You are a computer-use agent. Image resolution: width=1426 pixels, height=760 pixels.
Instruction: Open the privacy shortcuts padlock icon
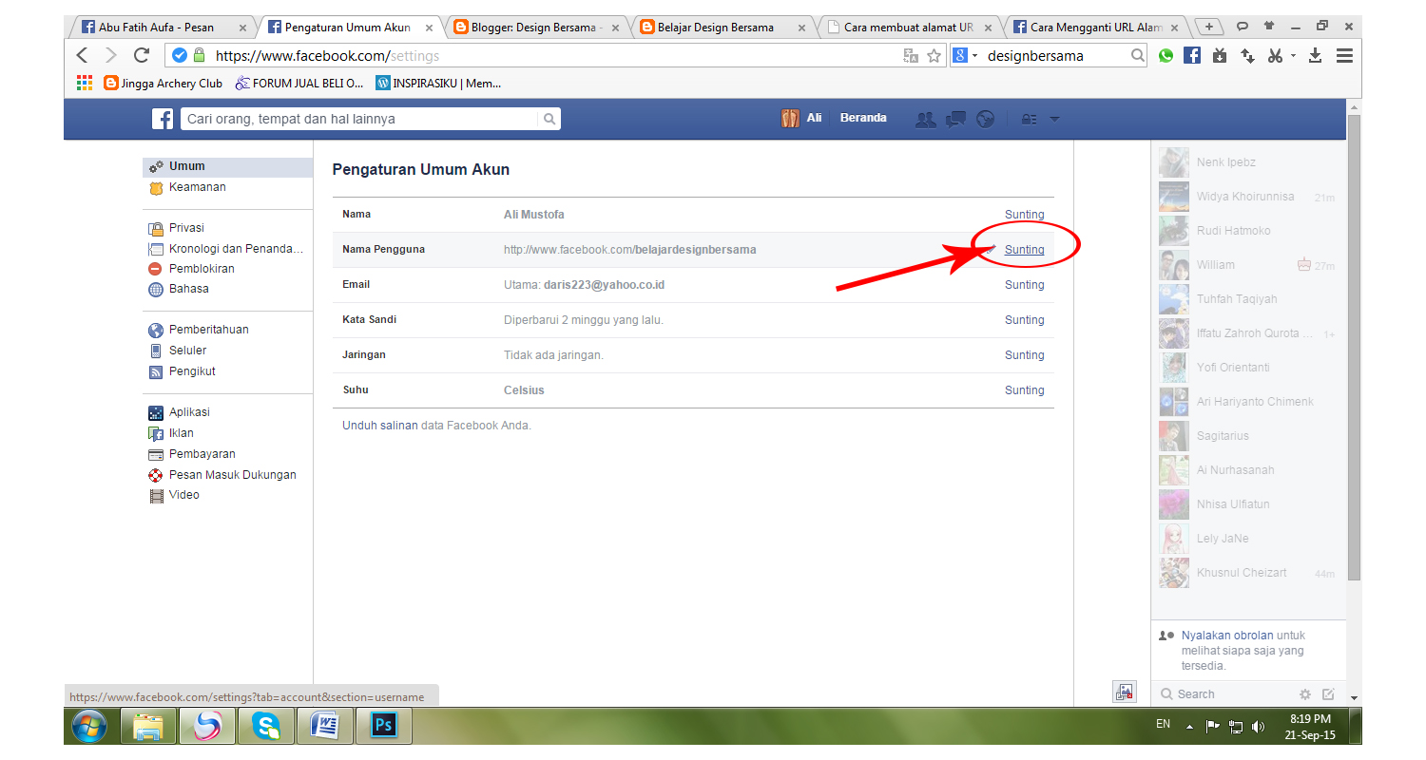pos(1028,118)
